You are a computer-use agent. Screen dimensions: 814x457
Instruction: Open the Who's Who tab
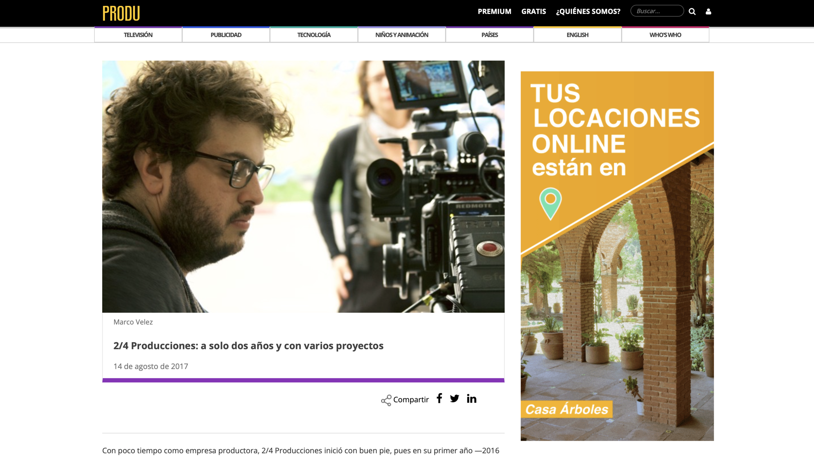click(x=665, y=35)
